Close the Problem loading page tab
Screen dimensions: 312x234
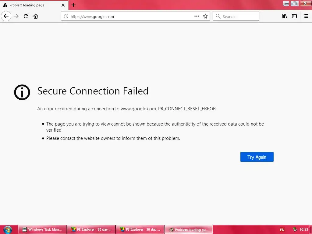click(63, 5)
